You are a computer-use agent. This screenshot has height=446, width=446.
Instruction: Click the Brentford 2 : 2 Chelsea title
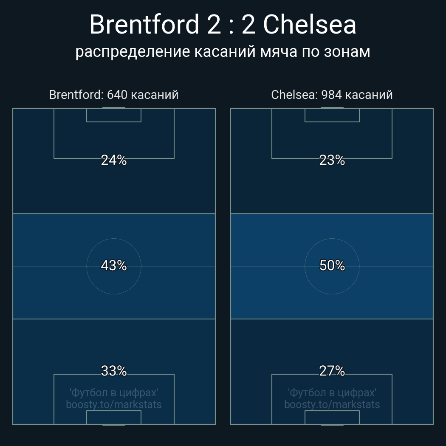[x=223, y=25]
